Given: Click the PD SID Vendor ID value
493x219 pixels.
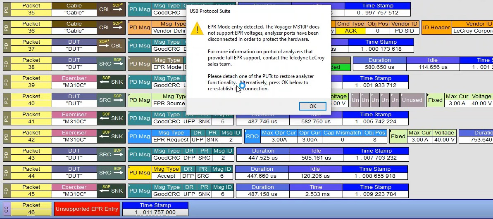Looking at the screenshot, I should [x=404, y=31].
